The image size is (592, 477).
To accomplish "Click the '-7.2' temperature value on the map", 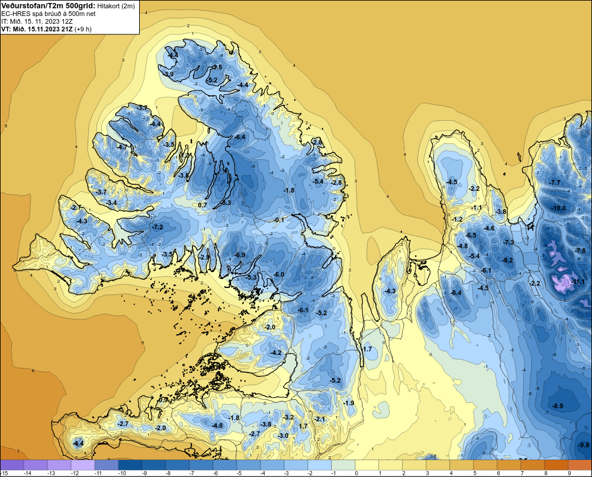I will pyautogui.click(x=157, y=227).
